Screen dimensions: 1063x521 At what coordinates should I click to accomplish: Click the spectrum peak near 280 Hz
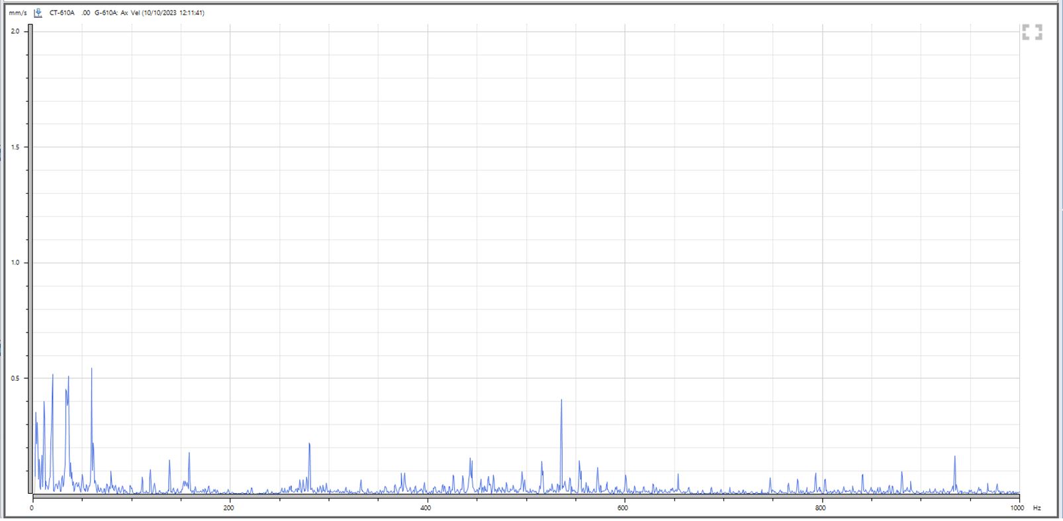309,444
